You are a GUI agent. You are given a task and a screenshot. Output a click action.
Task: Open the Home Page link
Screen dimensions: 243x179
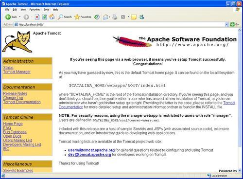(x=13, y=124)
